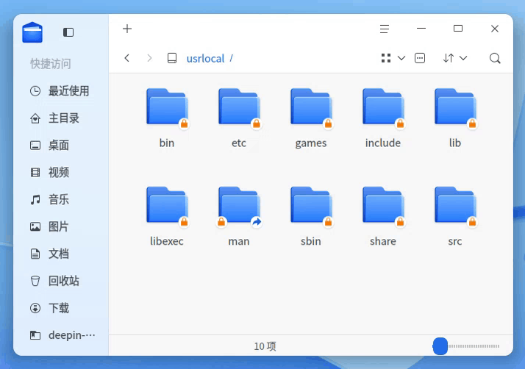Click the icon size slider handle
The width and height of the screenshot is (525, 369).
(x=440, y=346)
